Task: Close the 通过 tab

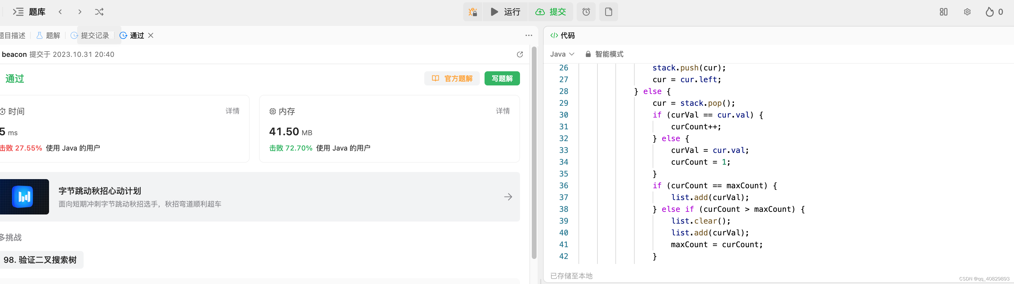Action: point(151,35)
